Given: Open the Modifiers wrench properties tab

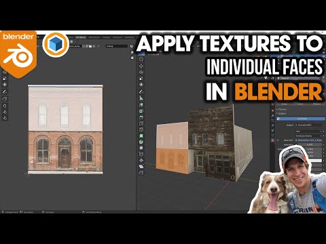Looking at the screenshot, I should (272, 115).
